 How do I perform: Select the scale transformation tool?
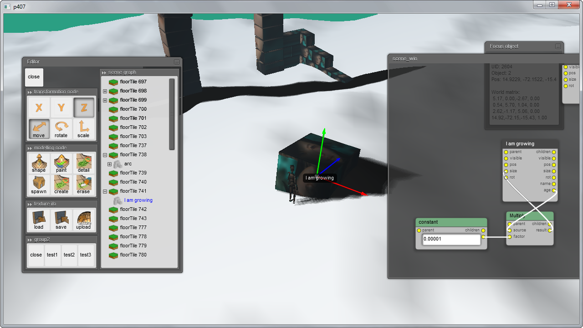[x=83, y=129]
